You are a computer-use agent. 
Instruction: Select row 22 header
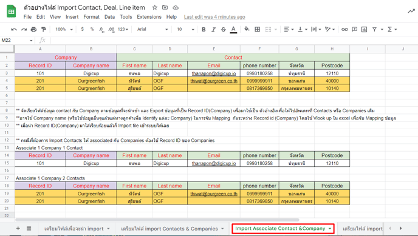(7, 216)
